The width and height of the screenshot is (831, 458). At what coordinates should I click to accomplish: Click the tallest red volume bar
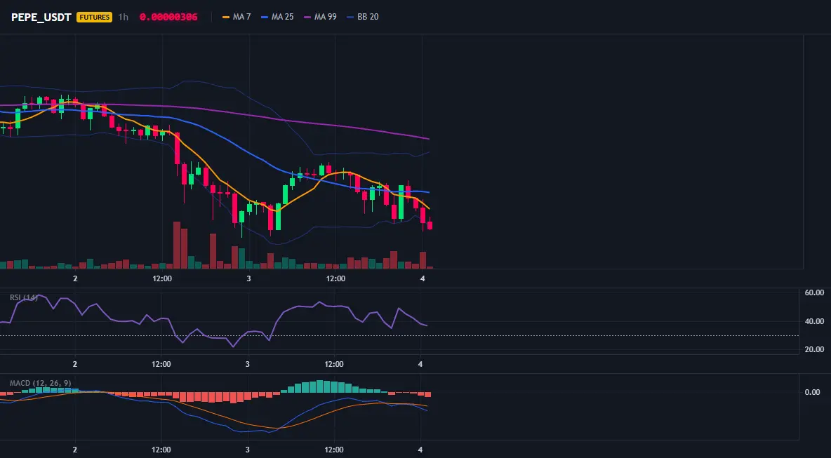(x=177, y=245)
